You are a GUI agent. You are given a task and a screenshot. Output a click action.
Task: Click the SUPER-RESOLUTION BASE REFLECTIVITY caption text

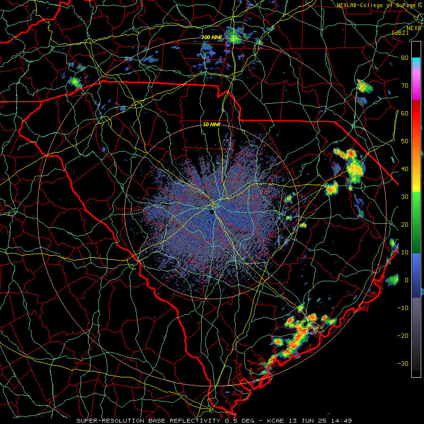pyautogui.click(x=148, y=421)
